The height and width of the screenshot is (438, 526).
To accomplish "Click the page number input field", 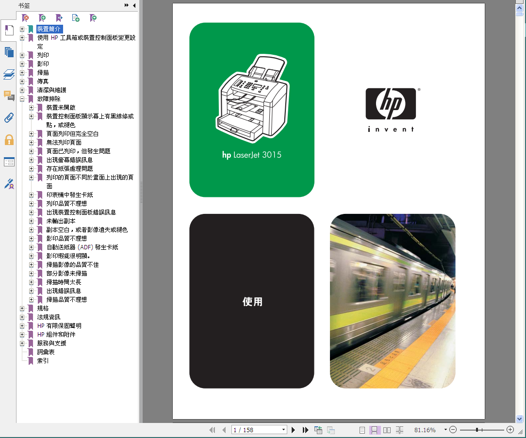I will click(x=256, y=430).
